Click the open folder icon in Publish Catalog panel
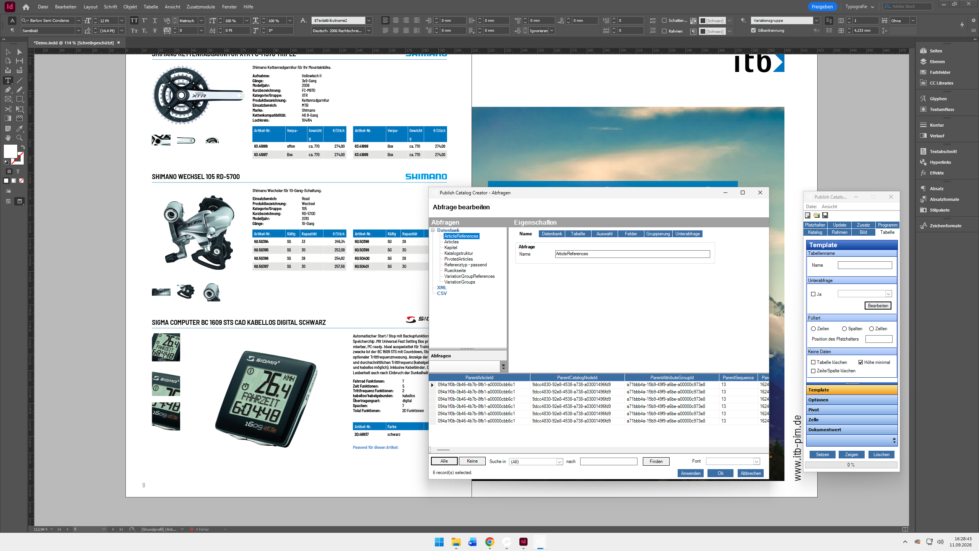This screenshot has width=979, height=551. [816, 215]
